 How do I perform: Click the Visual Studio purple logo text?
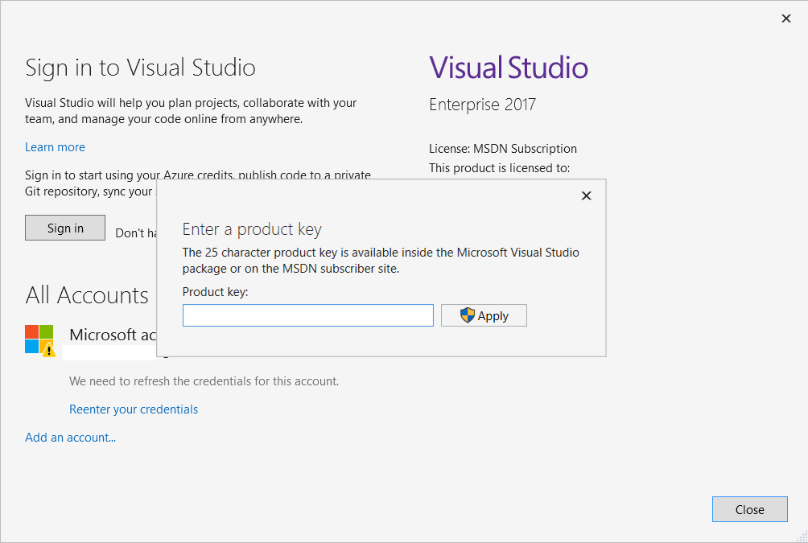509,68
